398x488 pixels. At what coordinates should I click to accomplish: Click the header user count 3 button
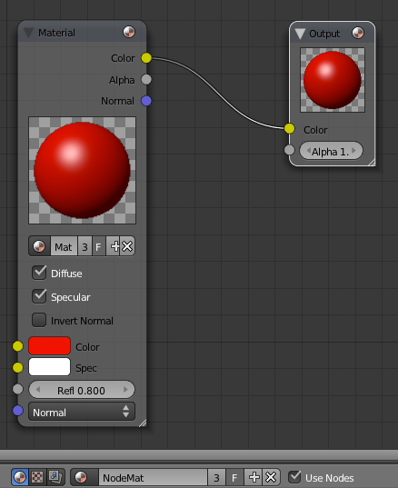[x=216, y=477]
